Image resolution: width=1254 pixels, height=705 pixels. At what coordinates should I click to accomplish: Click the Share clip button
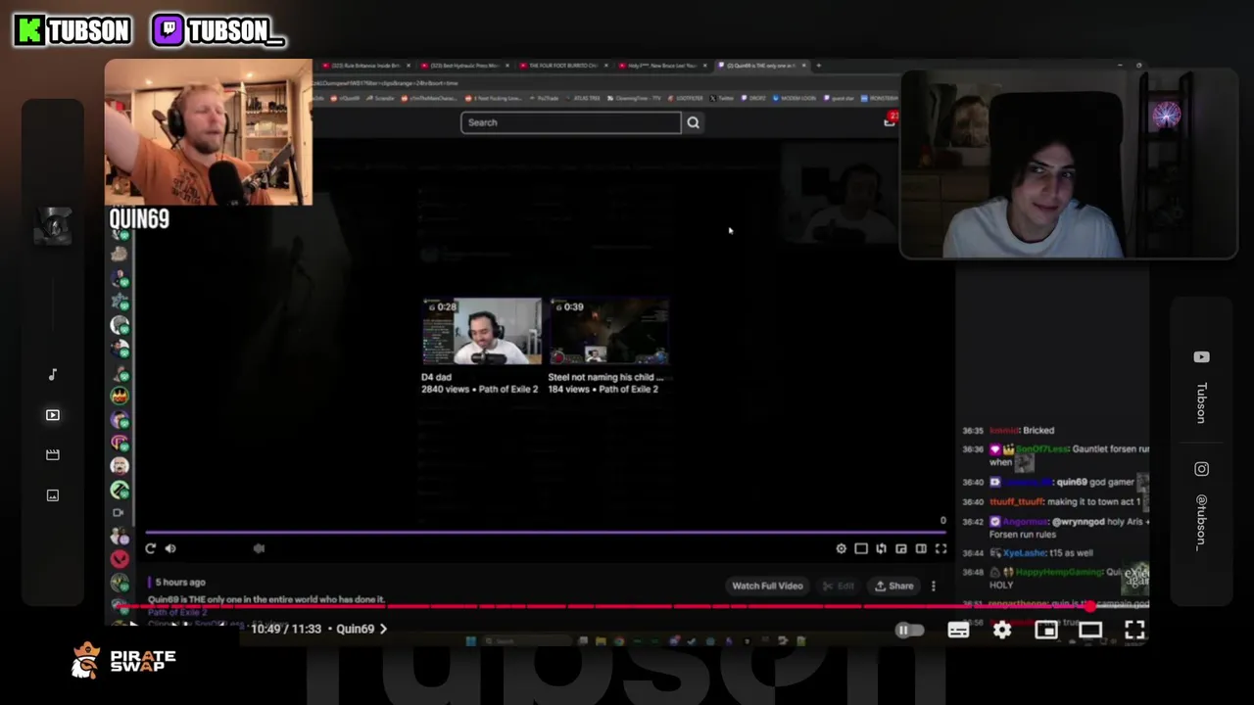pyautogui.click(x=893, y=586)
